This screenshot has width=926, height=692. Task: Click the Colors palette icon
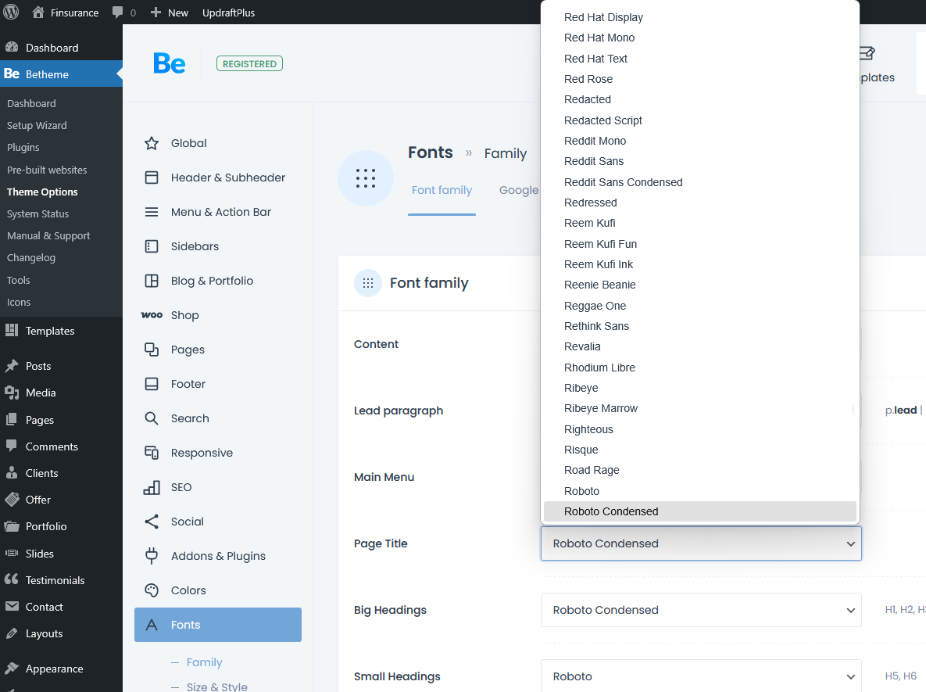pyautogui.click(x=152, y=590)
